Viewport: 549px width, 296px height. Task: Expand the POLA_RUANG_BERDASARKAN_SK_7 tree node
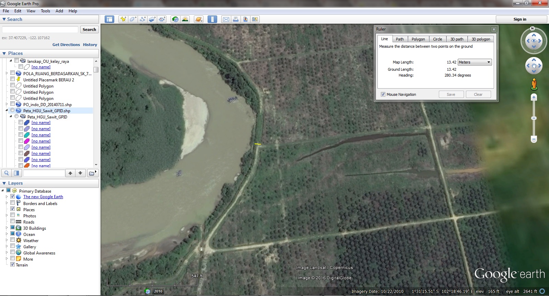[7, 73]
